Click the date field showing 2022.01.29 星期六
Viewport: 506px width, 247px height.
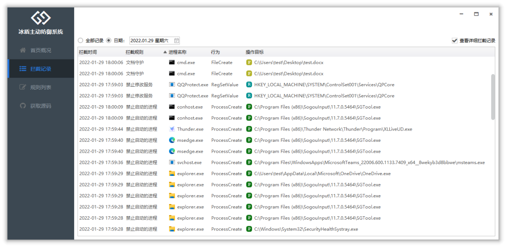pyautogui.click(x=155, y=40)
